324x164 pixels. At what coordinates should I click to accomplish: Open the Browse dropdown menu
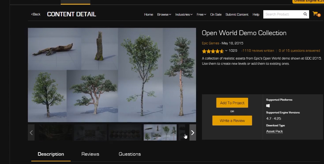164,14
